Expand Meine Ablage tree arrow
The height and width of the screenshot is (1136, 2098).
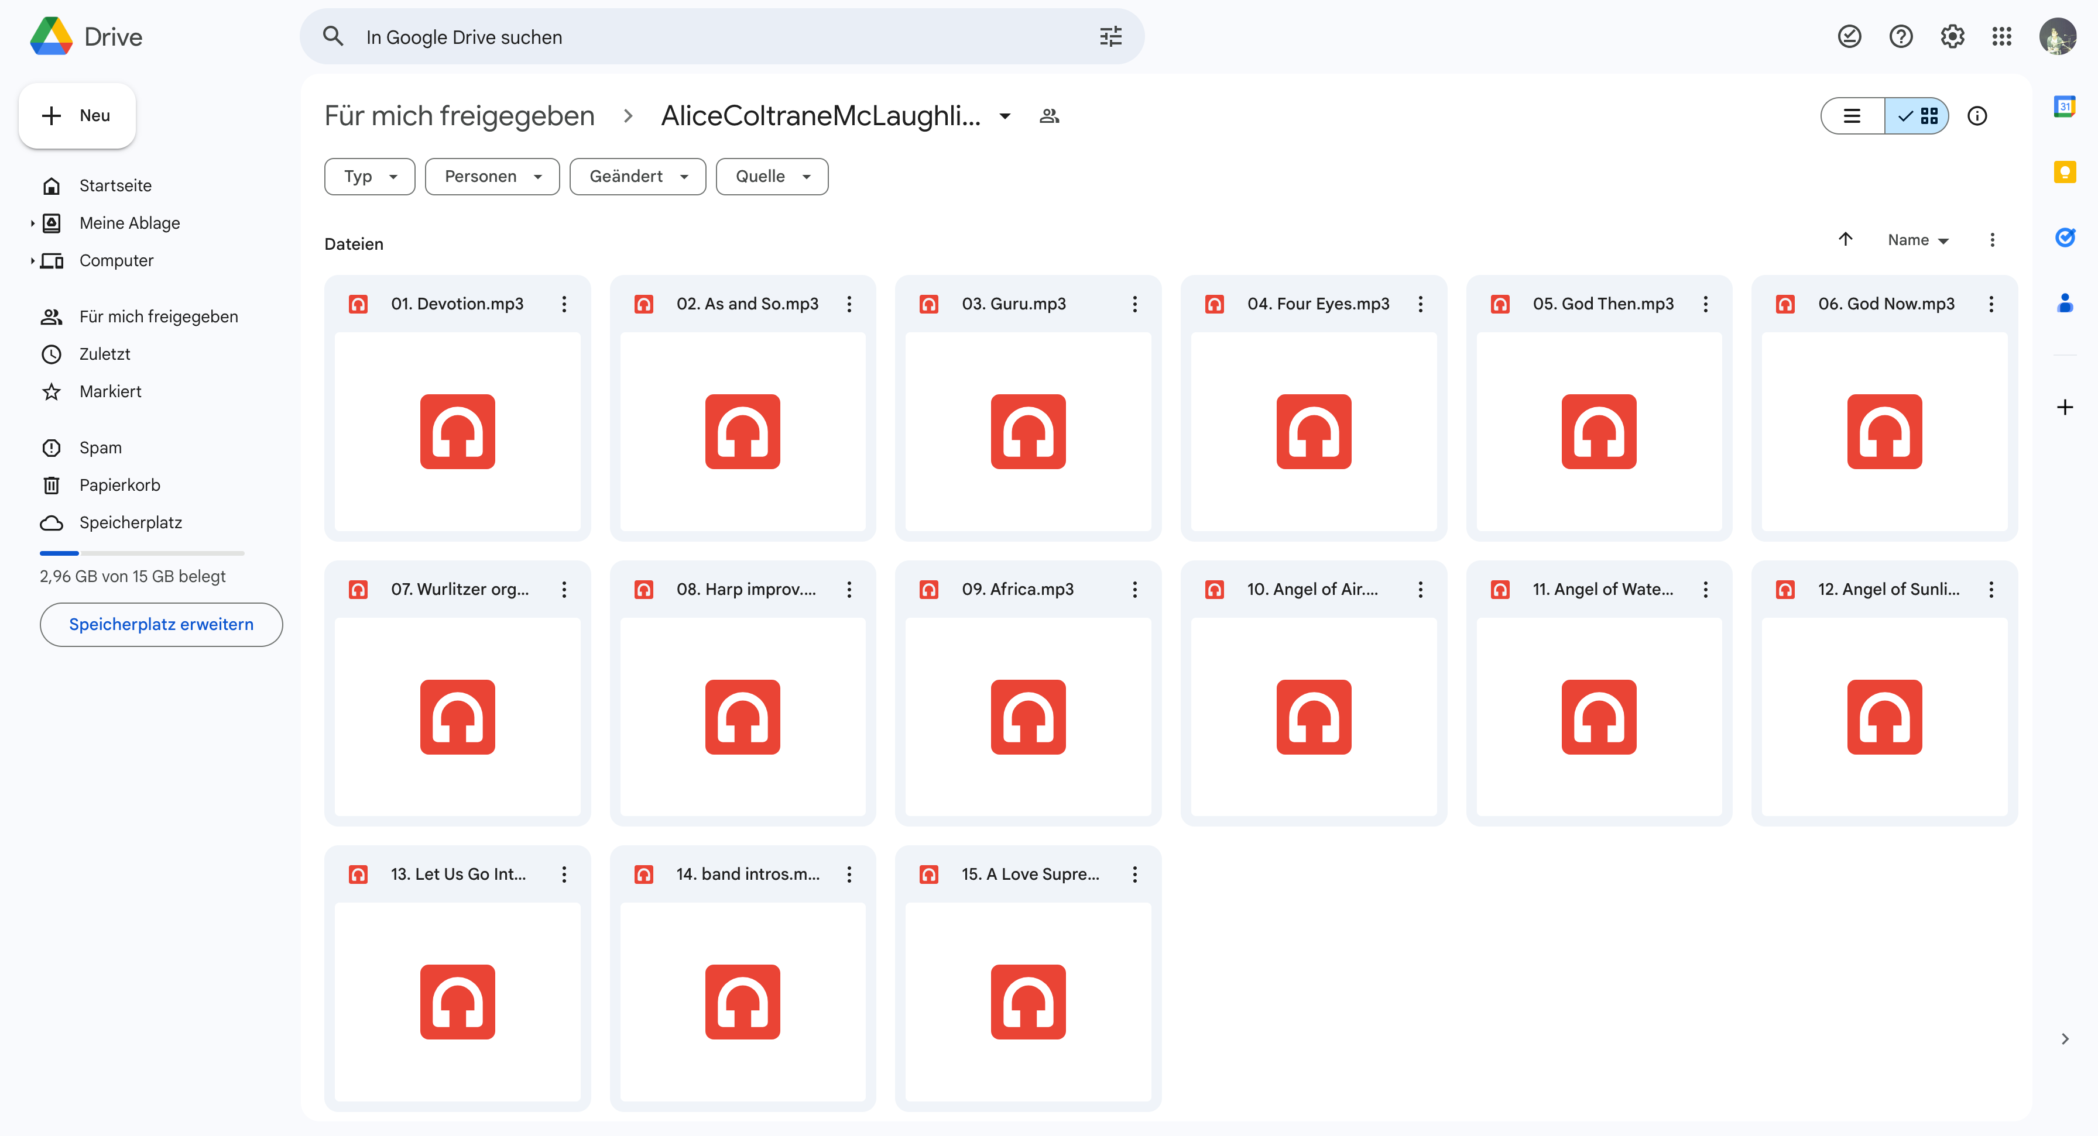click(x=32, y=223)
